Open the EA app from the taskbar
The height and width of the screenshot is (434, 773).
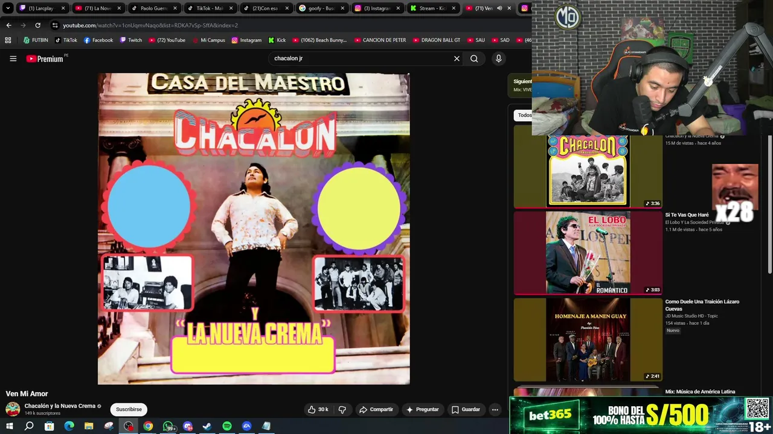click(247, 426)
